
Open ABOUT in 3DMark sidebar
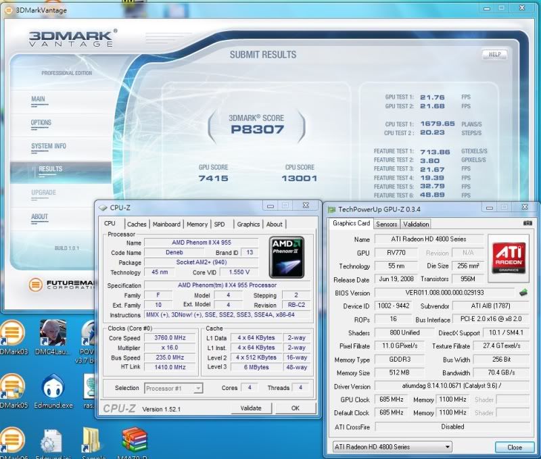point(40,216)
